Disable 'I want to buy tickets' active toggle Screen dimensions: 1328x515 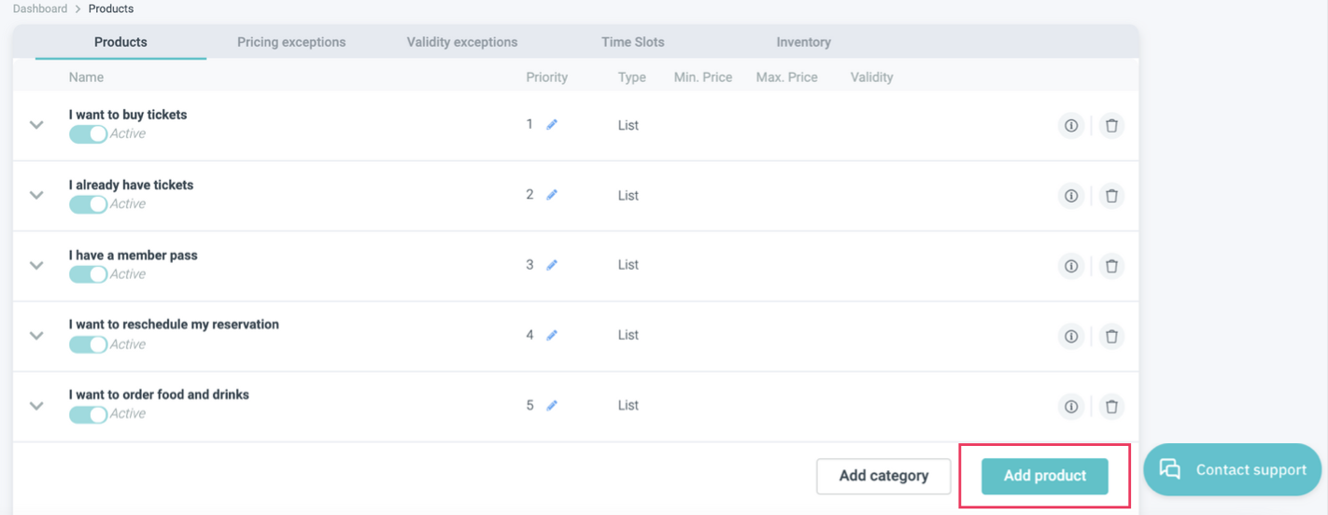[88, 134]
